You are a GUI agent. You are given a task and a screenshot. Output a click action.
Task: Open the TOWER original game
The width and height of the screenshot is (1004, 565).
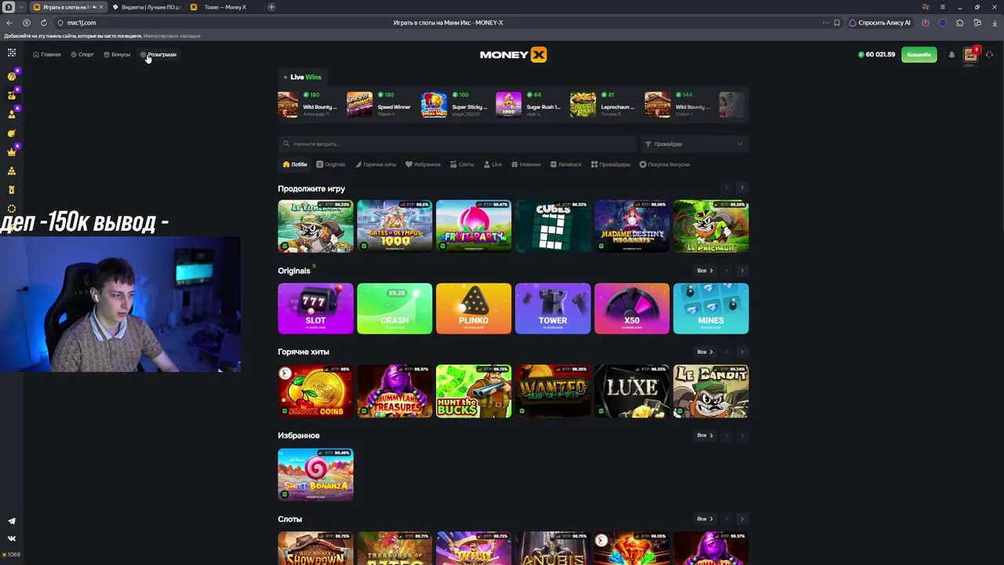[x=553, y=308]
